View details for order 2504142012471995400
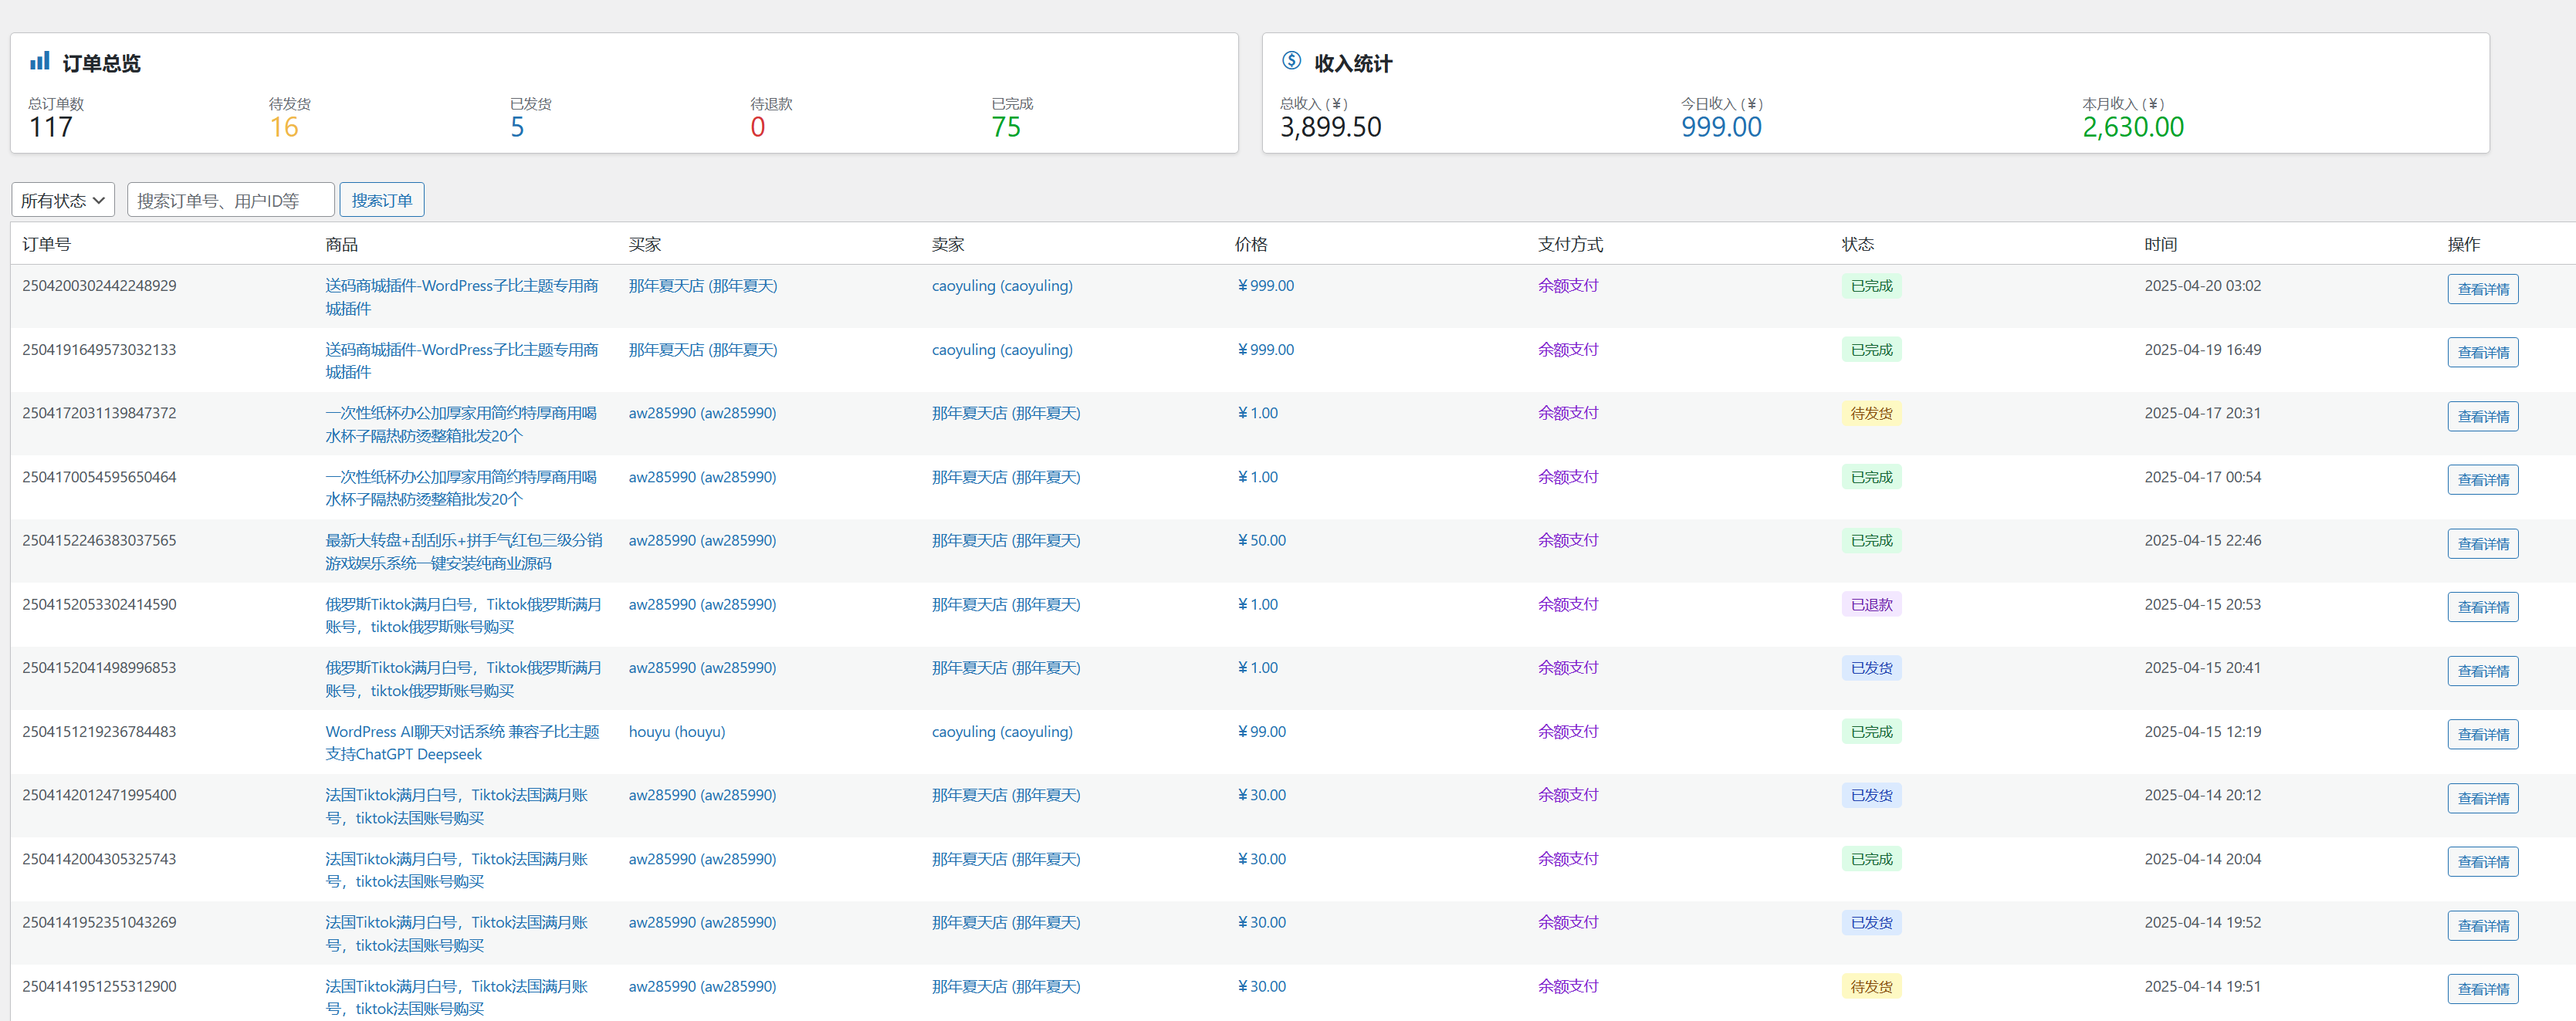This screenshot has height=1021, width=2576. pos(2483,798)
